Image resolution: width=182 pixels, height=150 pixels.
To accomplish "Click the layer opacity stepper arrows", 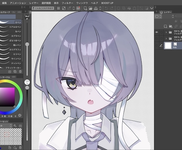I will click(x=173, y=17).
